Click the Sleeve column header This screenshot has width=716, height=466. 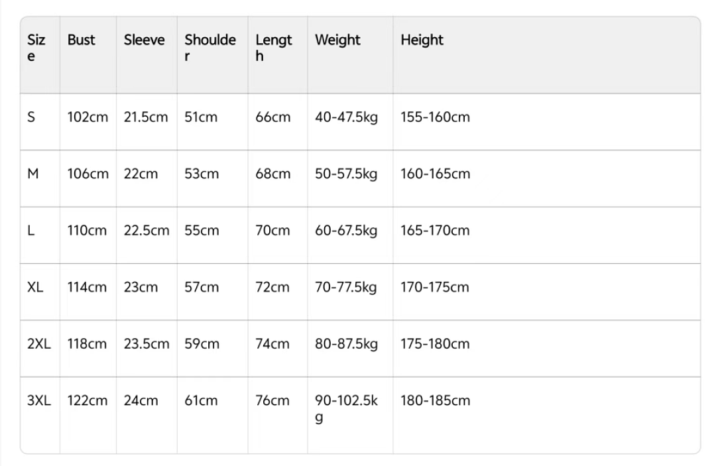pos(145,40)
